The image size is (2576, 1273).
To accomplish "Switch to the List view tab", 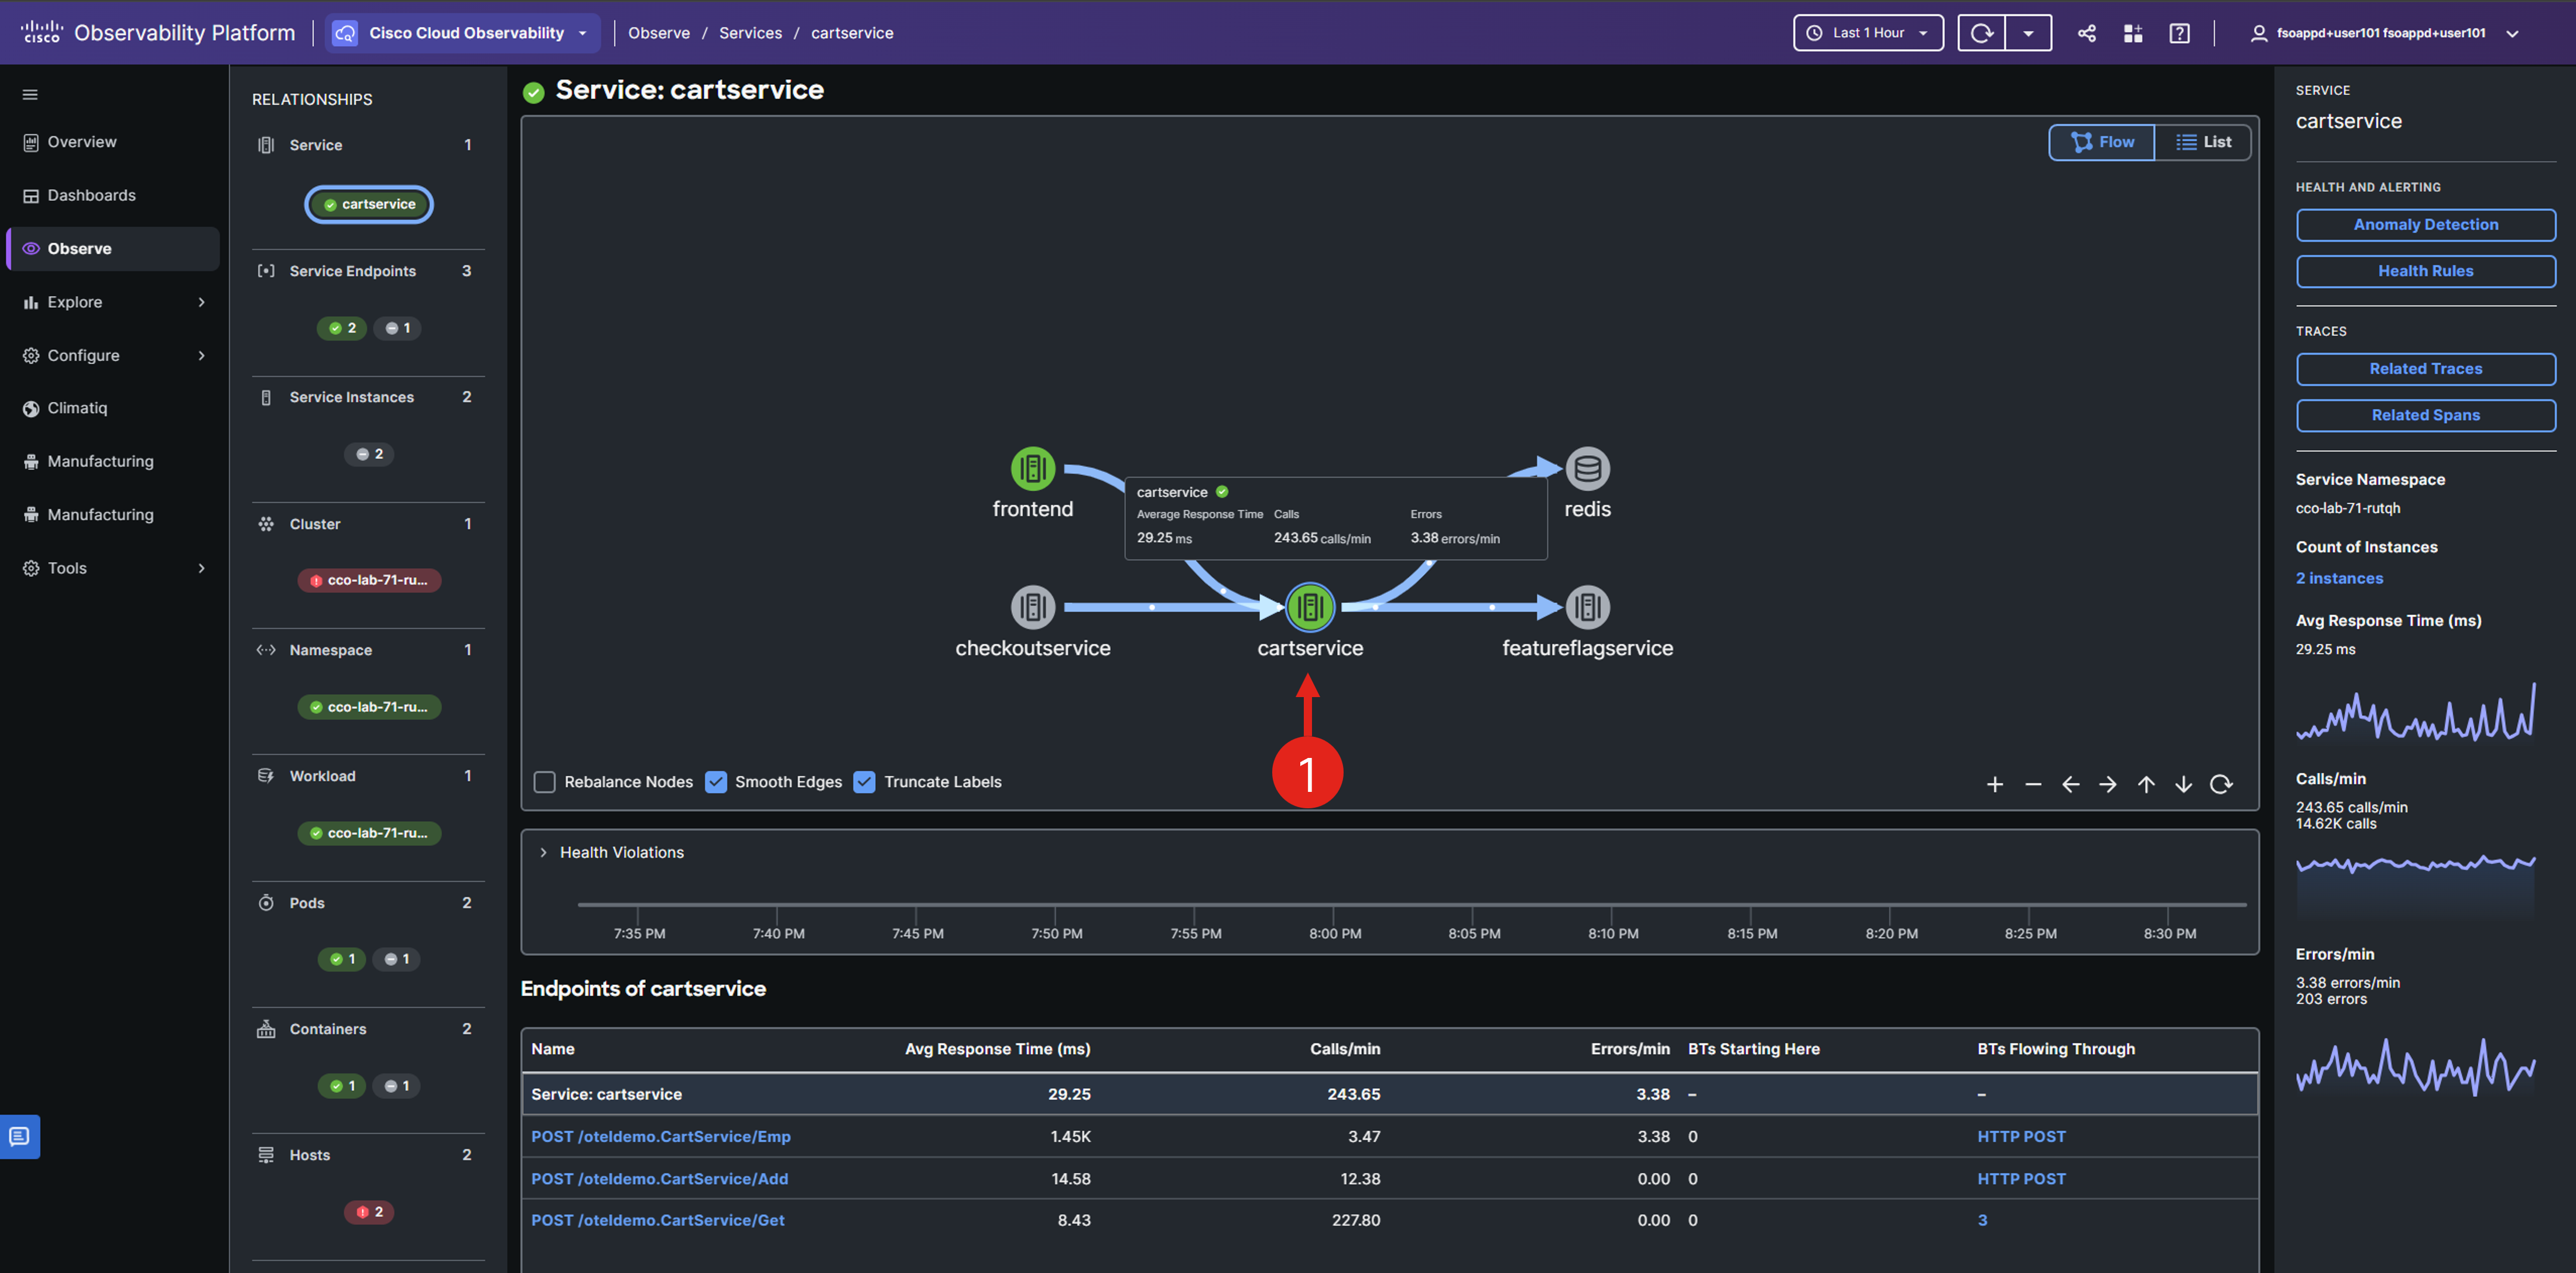I will [x=2203, y=142].
